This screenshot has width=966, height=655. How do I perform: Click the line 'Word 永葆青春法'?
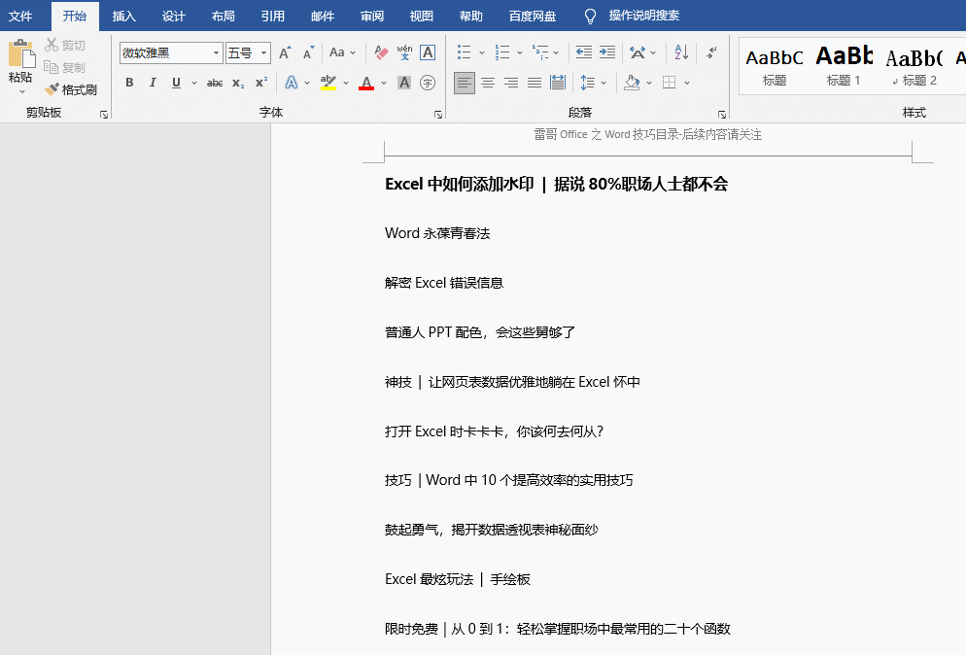click(437, 233)
